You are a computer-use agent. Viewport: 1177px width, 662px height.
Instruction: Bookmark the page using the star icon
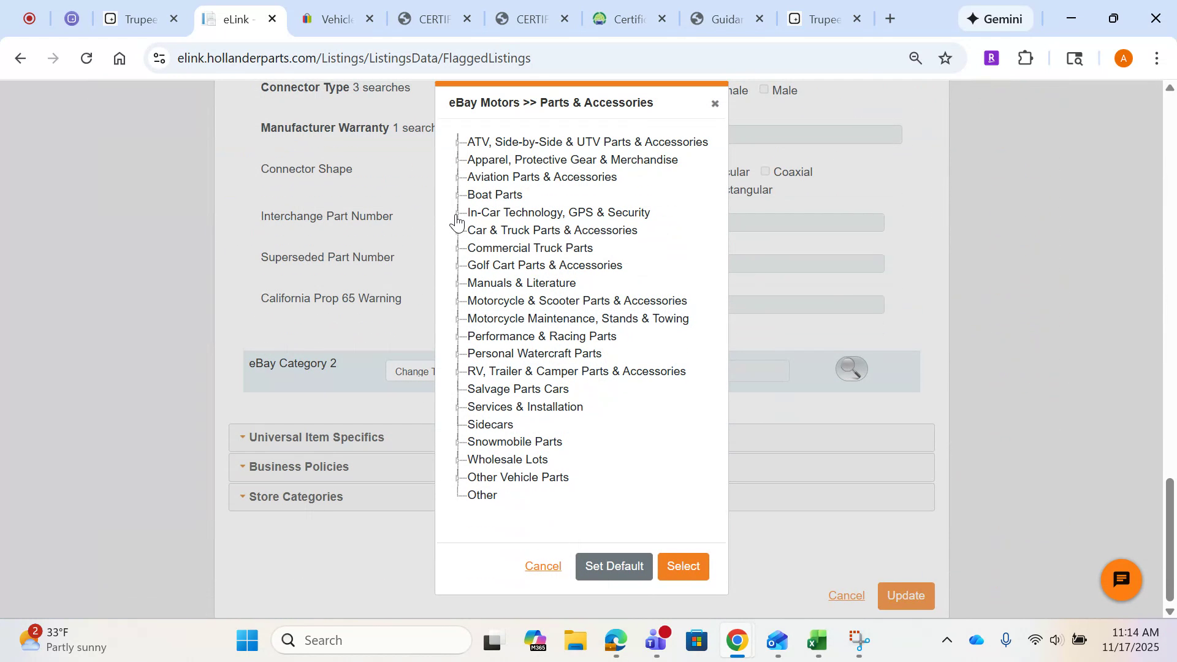tap(945, 58)
